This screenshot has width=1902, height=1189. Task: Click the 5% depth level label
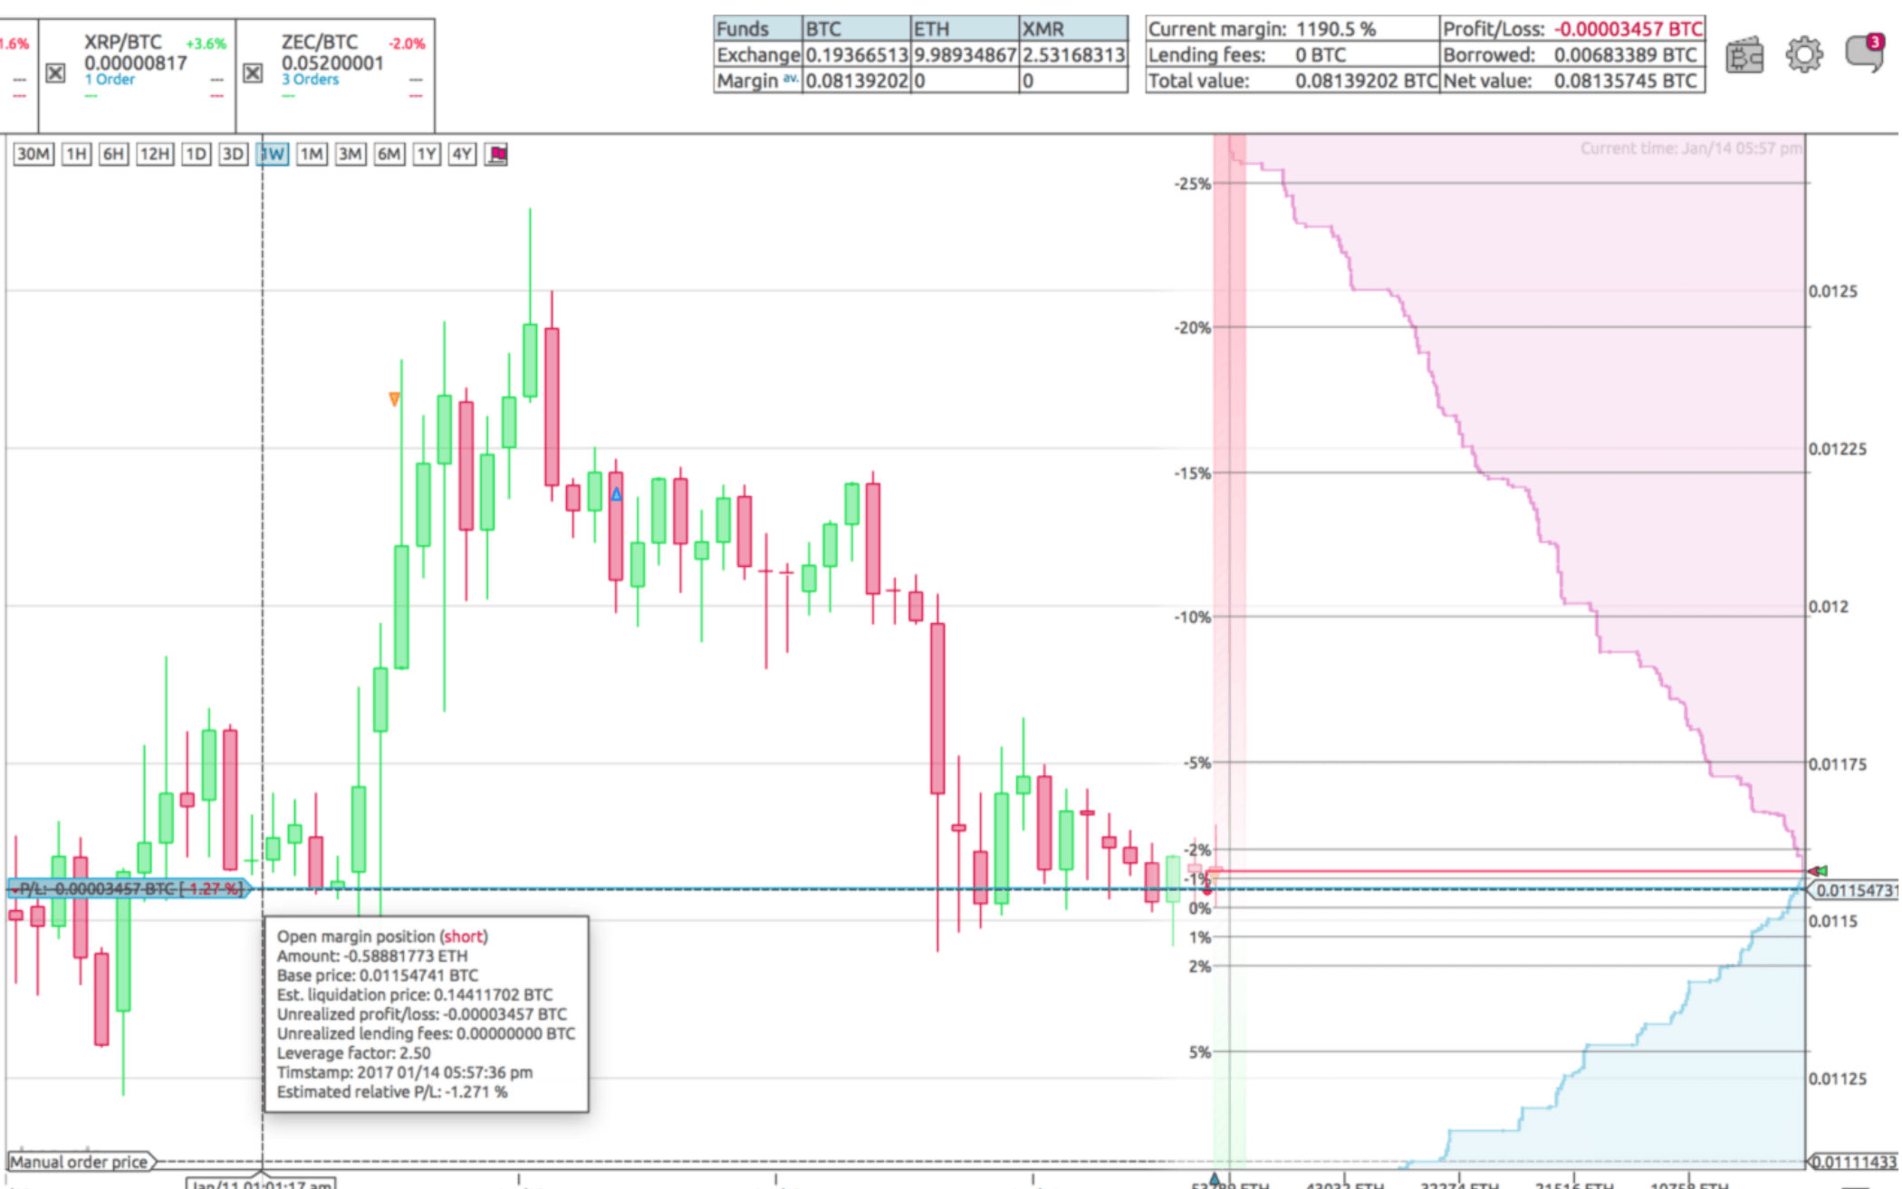(1199, 1052)
